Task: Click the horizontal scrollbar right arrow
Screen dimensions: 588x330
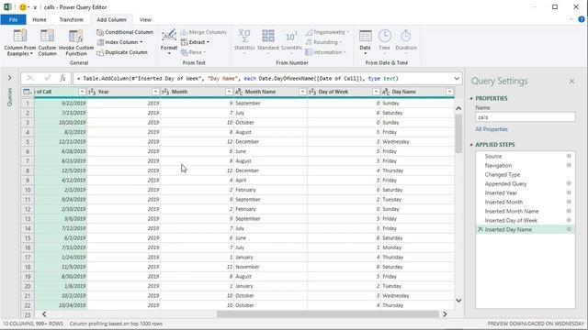Action: pyautogui.click(x=445, y=314)
